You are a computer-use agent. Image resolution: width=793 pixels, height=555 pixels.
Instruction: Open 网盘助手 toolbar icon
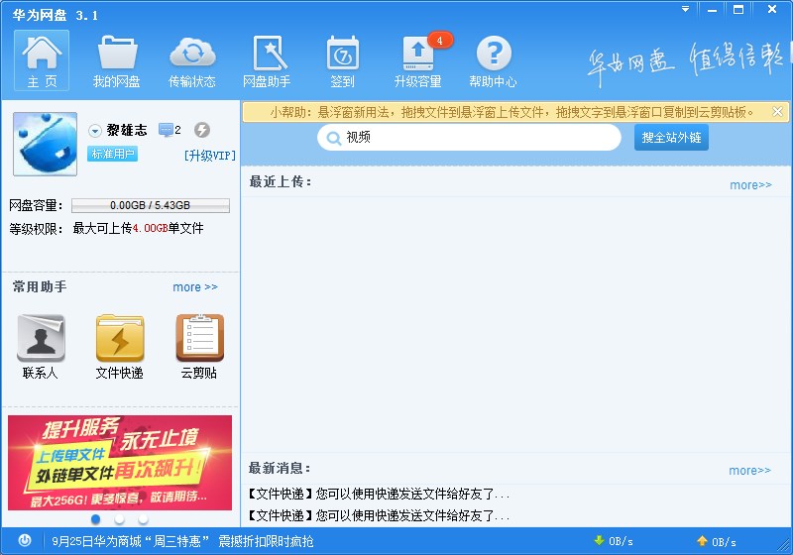267,60
